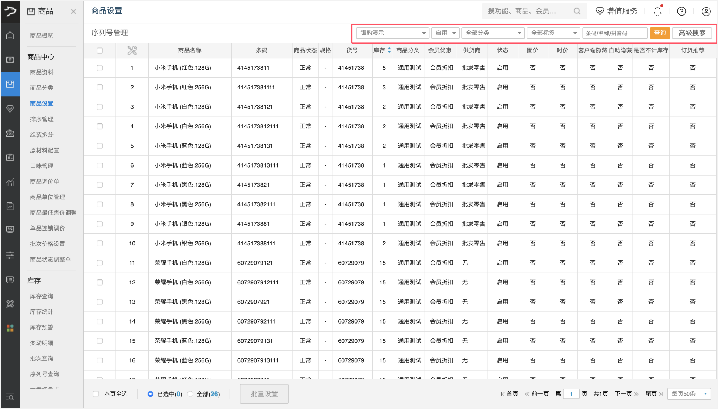Open the help question mark icon

[x=681, y=12]
